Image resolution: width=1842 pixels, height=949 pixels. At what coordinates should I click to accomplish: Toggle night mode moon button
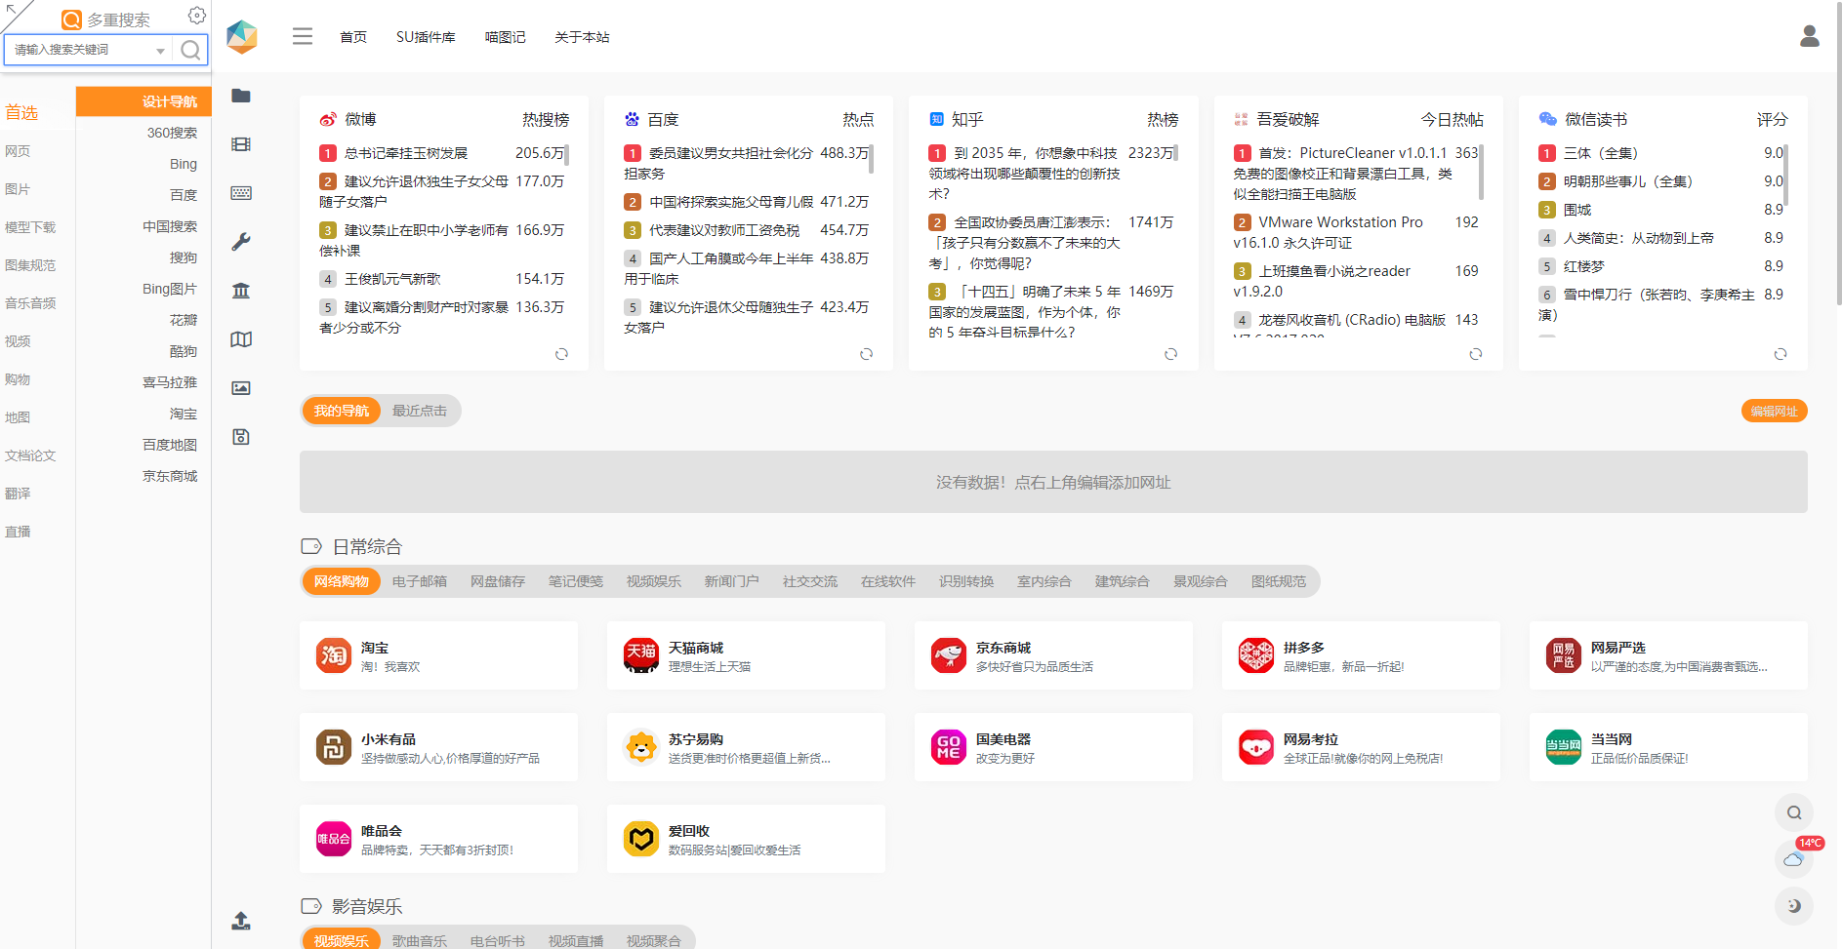point(1794,906)
